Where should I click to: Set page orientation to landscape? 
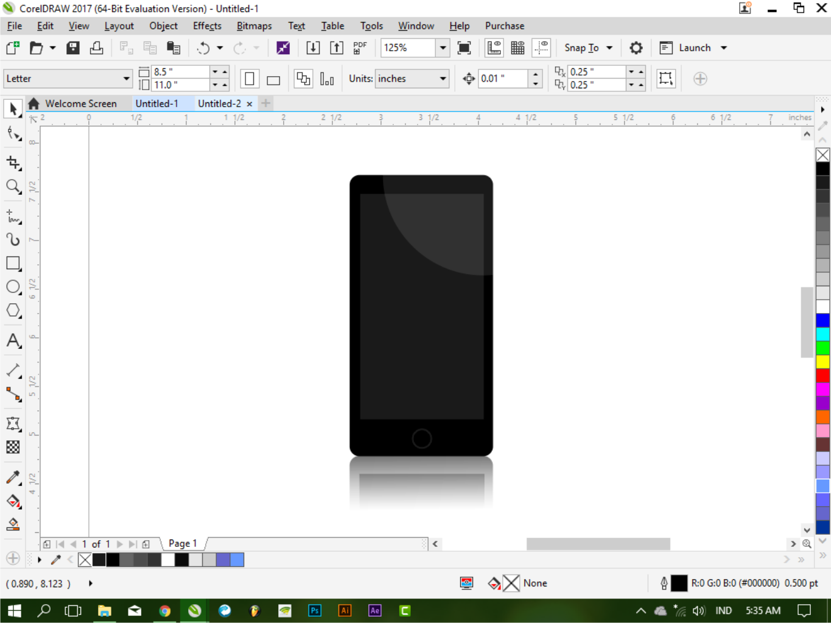[x=272, y=79]
